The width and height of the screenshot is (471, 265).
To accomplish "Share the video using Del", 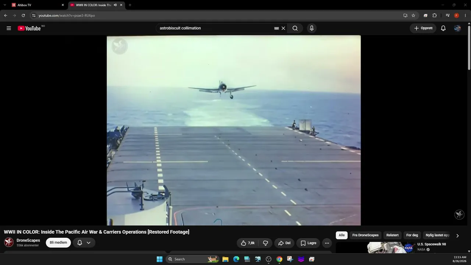I will [284, 243].
